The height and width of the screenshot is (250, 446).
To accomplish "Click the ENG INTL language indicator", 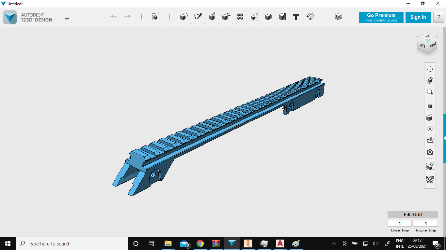I will pos(400,243).
